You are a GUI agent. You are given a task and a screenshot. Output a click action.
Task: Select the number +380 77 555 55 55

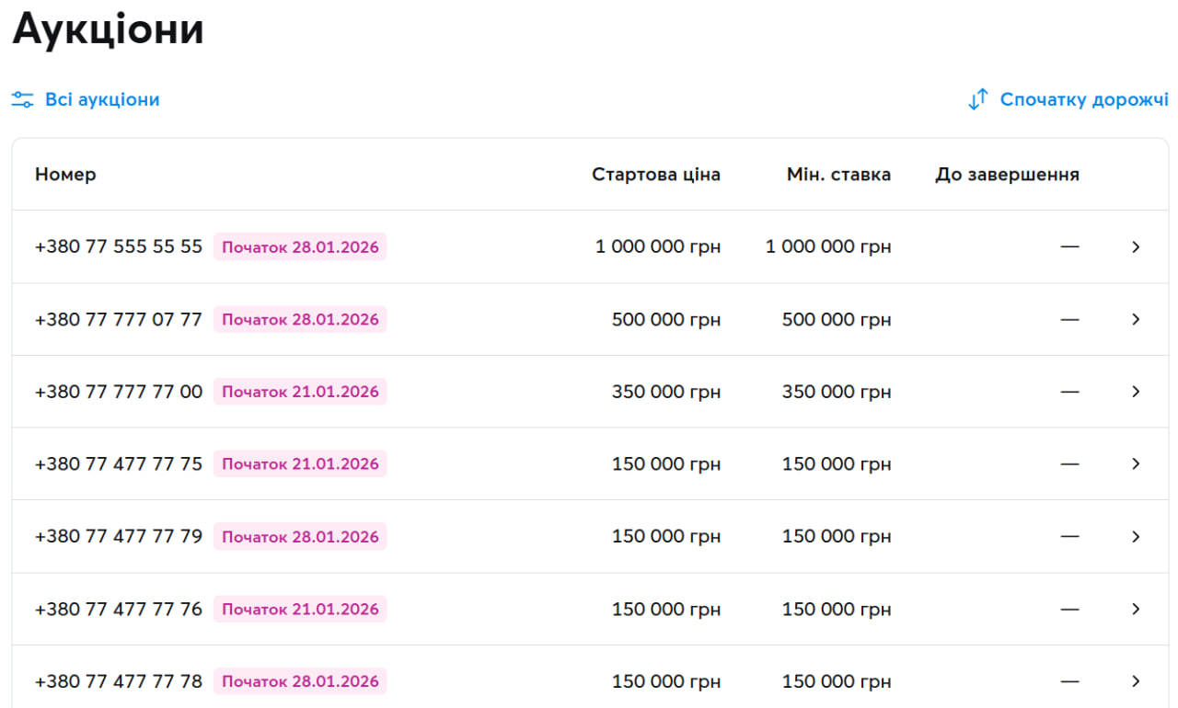click(119, 246)
